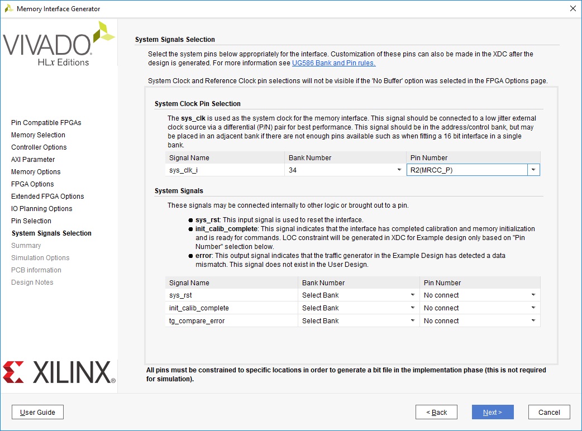Close the Memory Interface Generator window
The height and width of the screenshot is (431, 582).
(572, 9)
